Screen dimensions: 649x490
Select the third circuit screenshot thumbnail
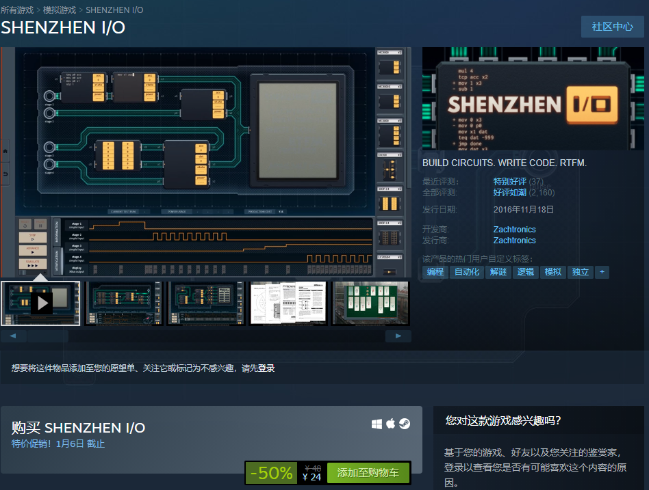pyautogui.click(x=205, y=303)
